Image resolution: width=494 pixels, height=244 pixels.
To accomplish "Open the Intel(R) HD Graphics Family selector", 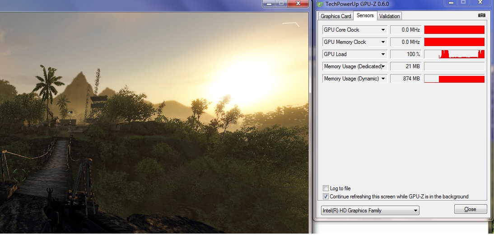I will [x=370, y=210].
